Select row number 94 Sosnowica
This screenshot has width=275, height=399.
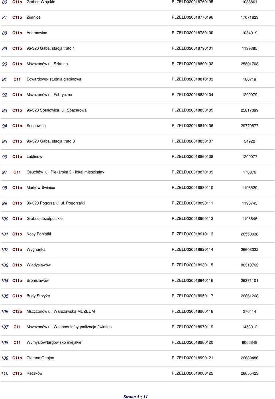click(5, 126)
